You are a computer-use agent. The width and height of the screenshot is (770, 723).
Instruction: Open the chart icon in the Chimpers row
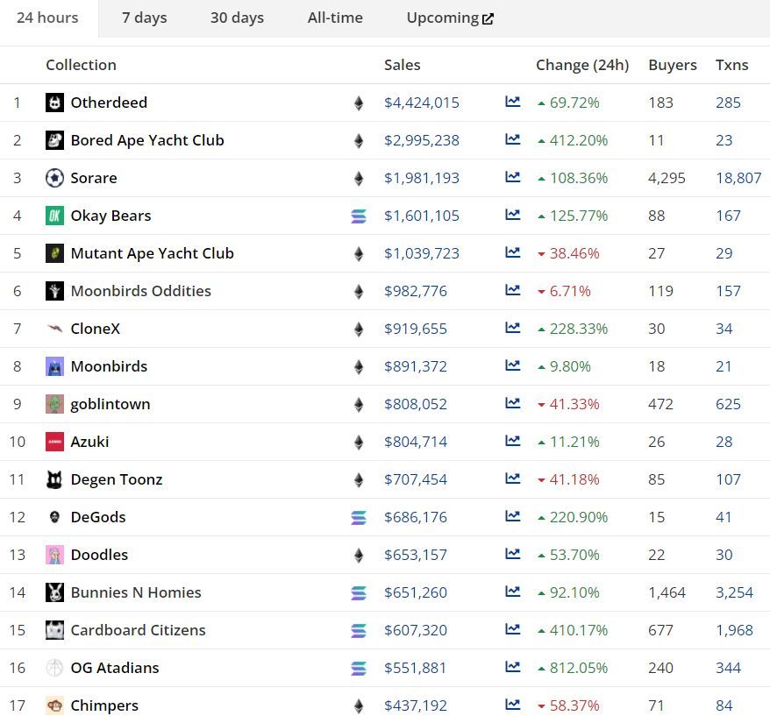pyautogui.click(x=513, y=705)
